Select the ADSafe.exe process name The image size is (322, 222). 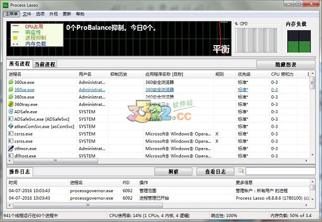[26, 112]
